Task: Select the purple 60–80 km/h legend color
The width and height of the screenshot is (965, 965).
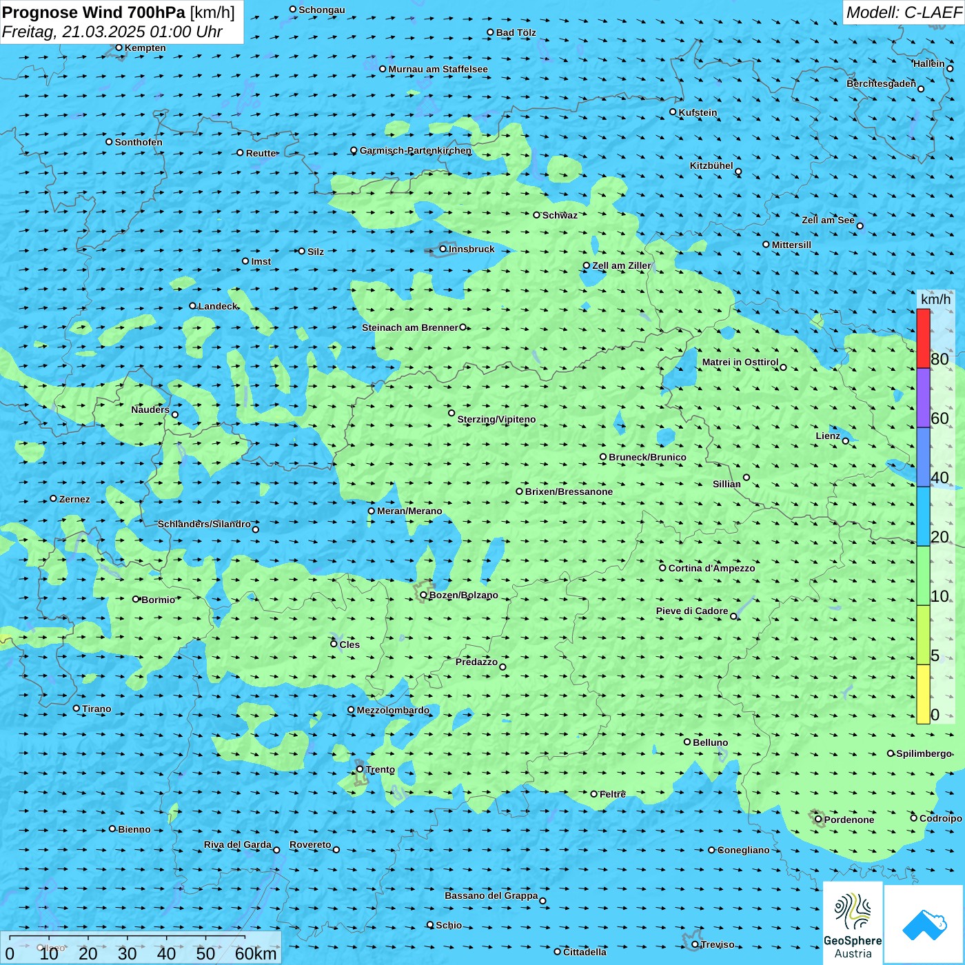Action: point(923,398)
